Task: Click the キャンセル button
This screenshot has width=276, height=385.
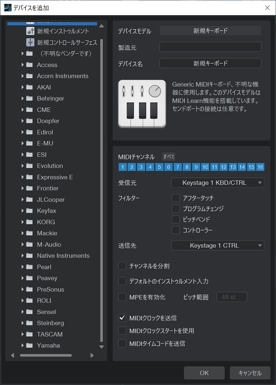Action: [250, 373]
